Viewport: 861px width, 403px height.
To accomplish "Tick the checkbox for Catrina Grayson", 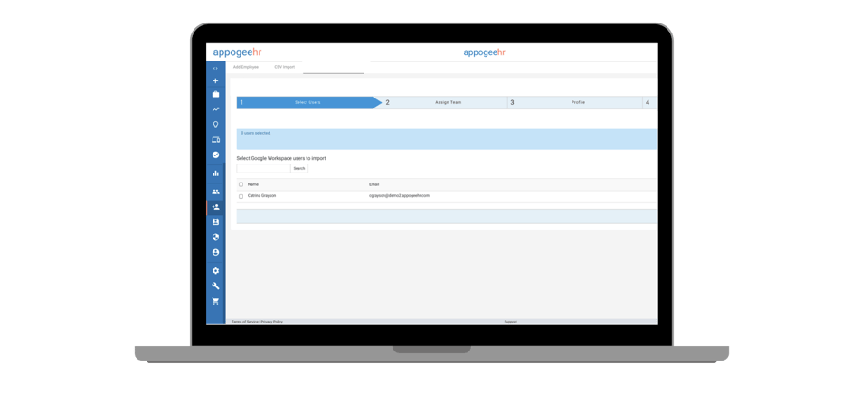I will click(241, 196).
